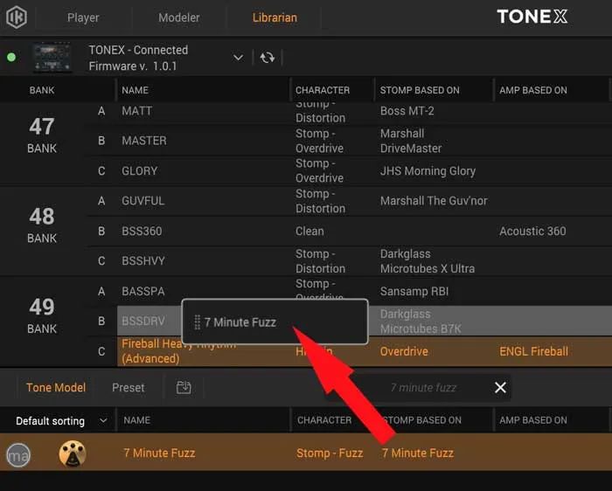The image size is (612, 491).
Task: Click the Acoustic 360 amp cell
Action: coord(532,232)
